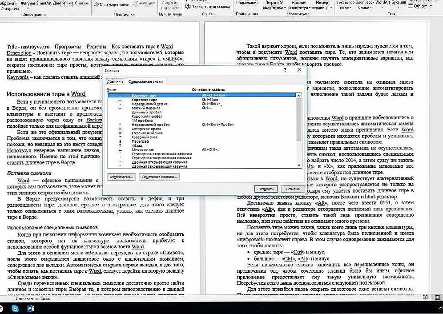
Task: Select the Товарный знак row
Action: tap(202, 137)
